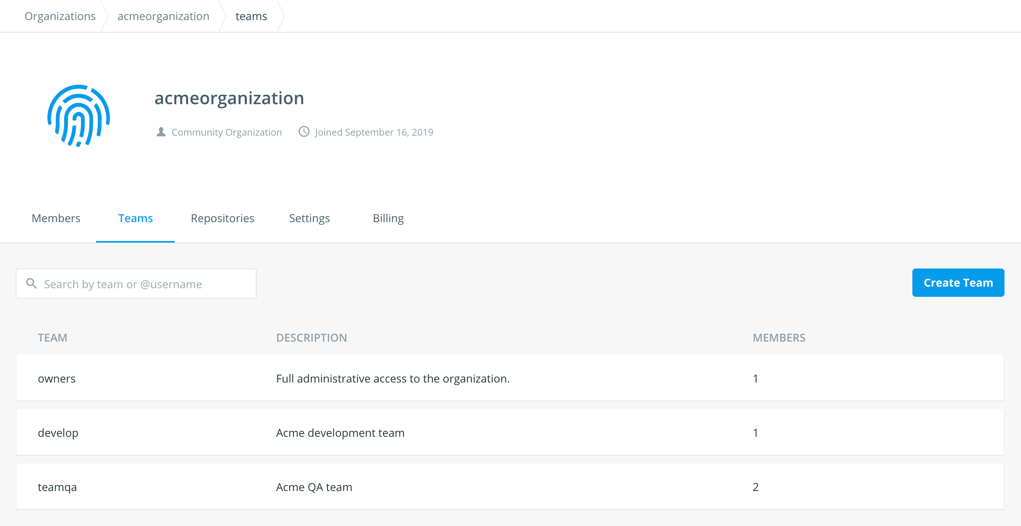Switch to the Repositories tab

point(222,218)
